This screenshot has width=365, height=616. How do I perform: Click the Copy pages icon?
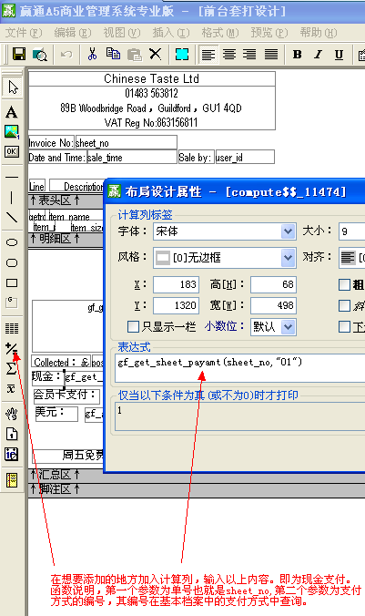(114, 54)
